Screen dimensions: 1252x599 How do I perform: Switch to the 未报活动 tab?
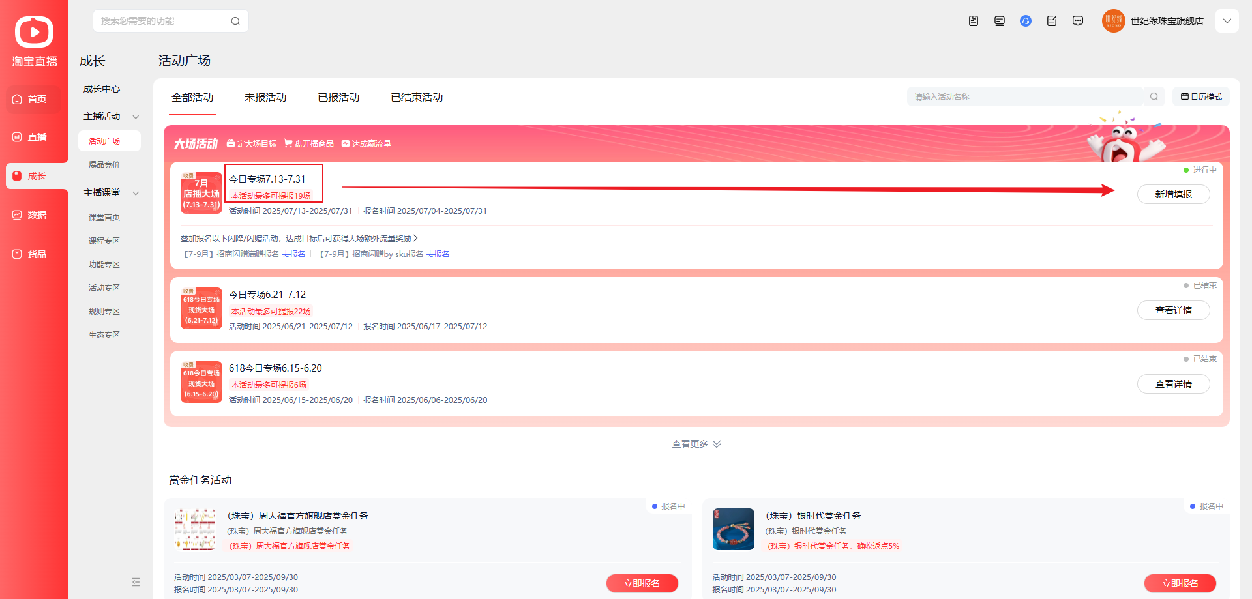pos(265,97)
